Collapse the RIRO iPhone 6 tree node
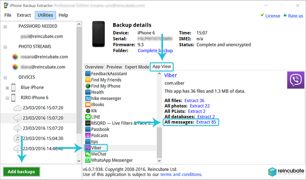306x180 pixels. (7, 98)
